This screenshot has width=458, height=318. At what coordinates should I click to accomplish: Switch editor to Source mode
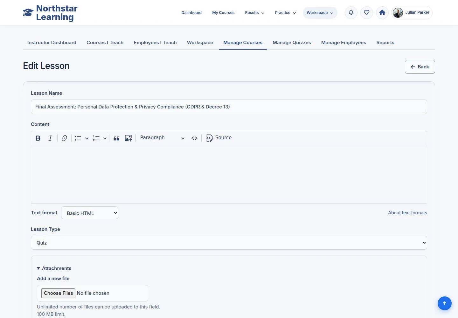219,138
